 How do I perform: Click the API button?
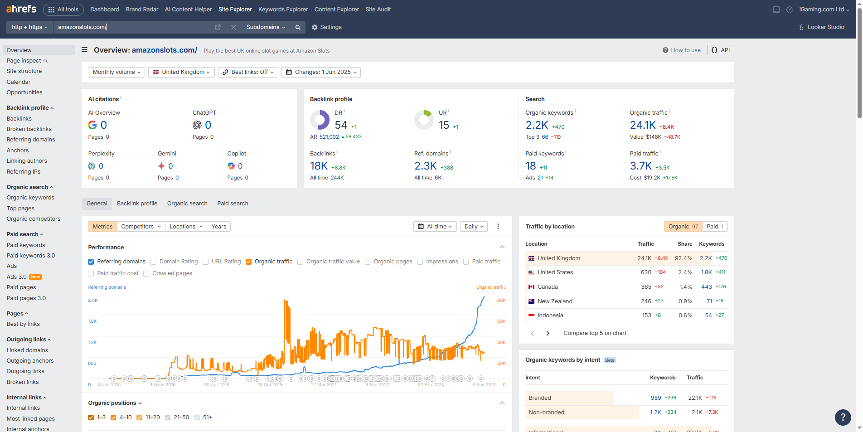click(720, 50)
